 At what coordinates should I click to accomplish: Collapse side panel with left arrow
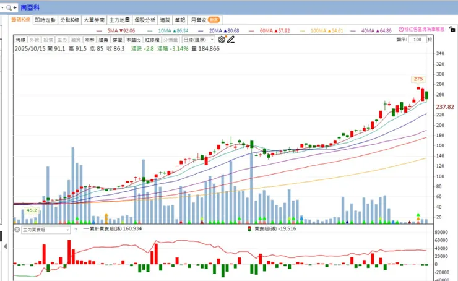[x=5, y=246]
